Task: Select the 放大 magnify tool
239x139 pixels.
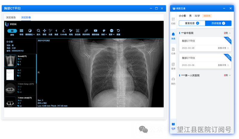Action: tap(39, 32)
